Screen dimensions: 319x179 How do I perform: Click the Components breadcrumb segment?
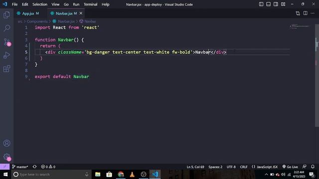click(x=37, y=21)
